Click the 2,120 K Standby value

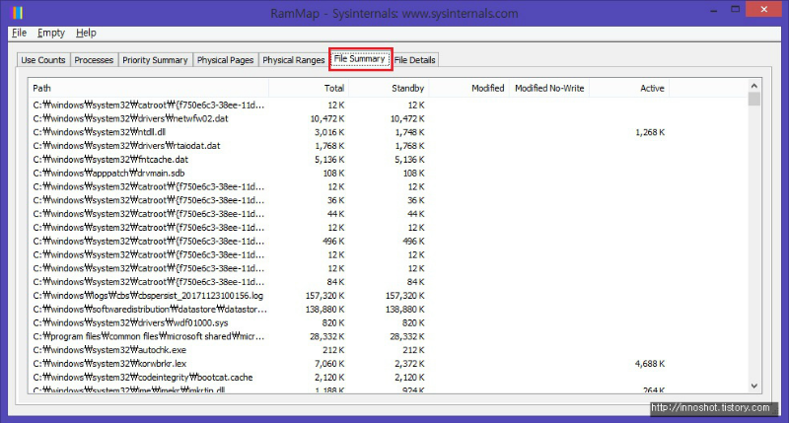[x=409, y=378]
